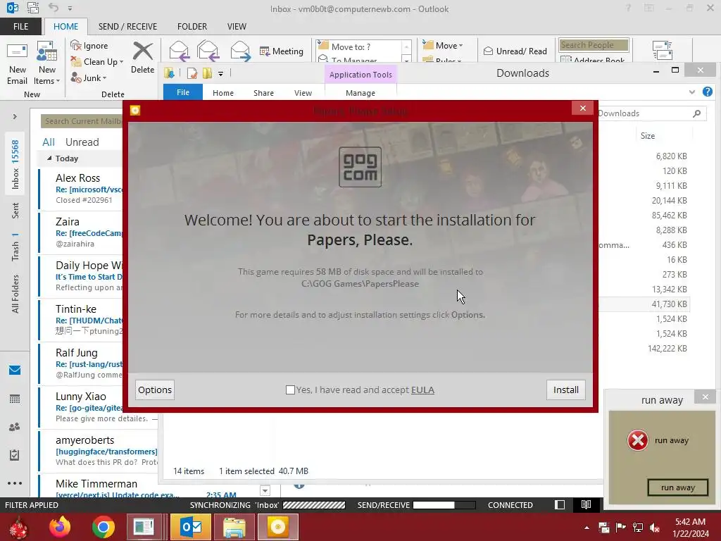The height and width of the screenshot is (541, 721).
Task: Show All messages filter
Action: pyautogui.click(x=49, y=142)
